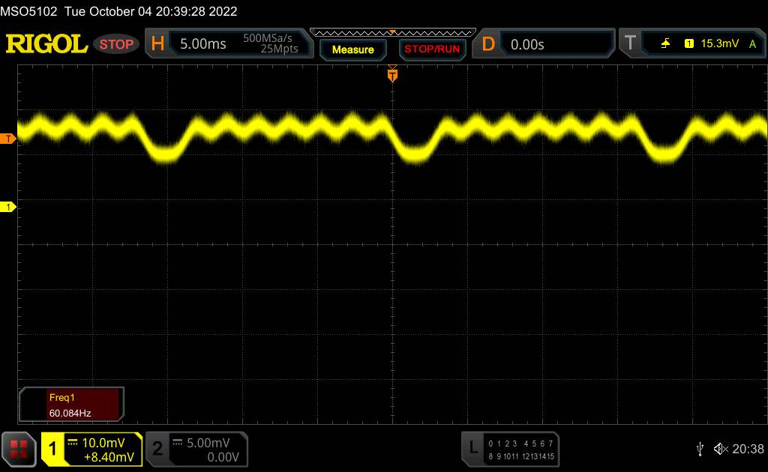Click the T trigger label icon
The width and height of the screenshot is (768, 472).
point(630,44)
